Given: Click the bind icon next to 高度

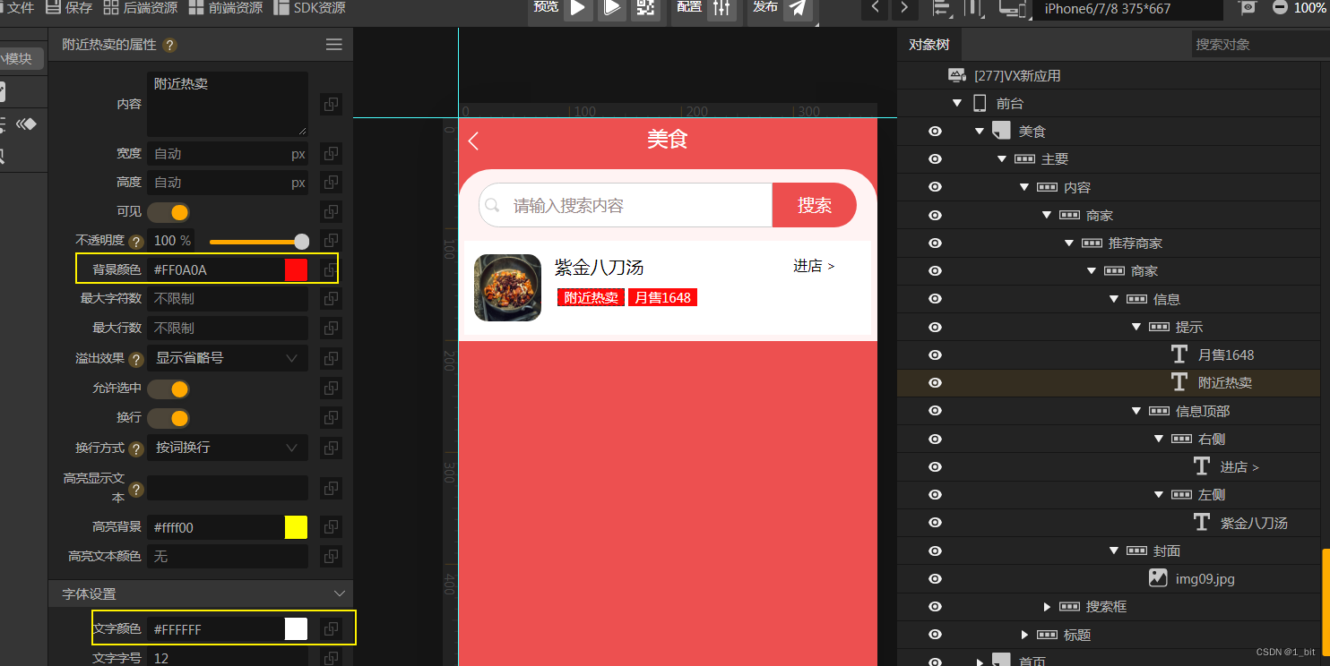Looking at the screenshot, I should pos(331,183).
